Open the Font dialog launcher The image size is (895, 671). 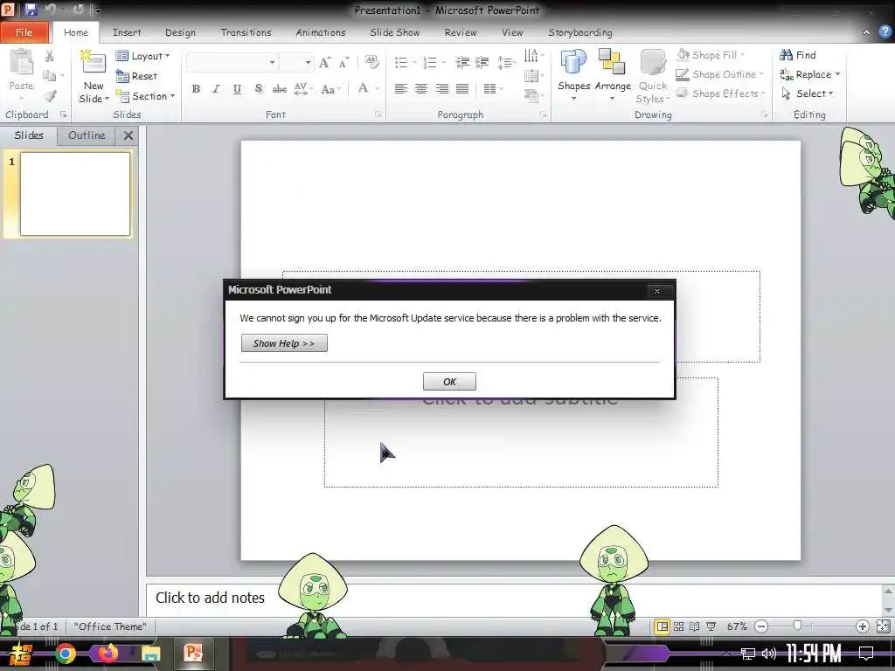click(378, 114)
